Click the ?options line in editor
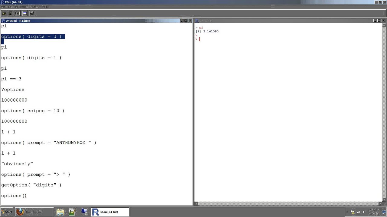Screen dimensions: 387x217 [13, 90]
